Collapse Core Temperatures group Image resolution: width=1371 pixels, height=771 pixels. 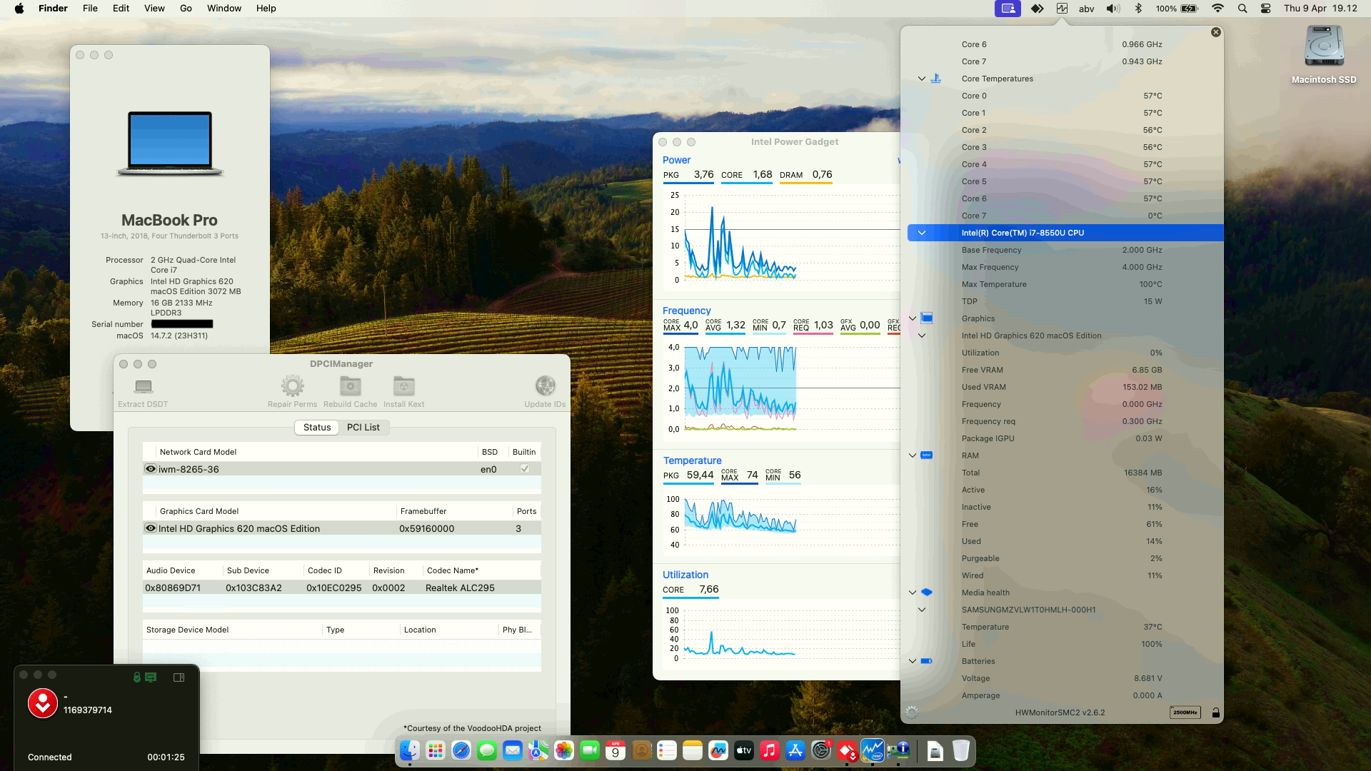pyautogui.click(x=922, y=79)
